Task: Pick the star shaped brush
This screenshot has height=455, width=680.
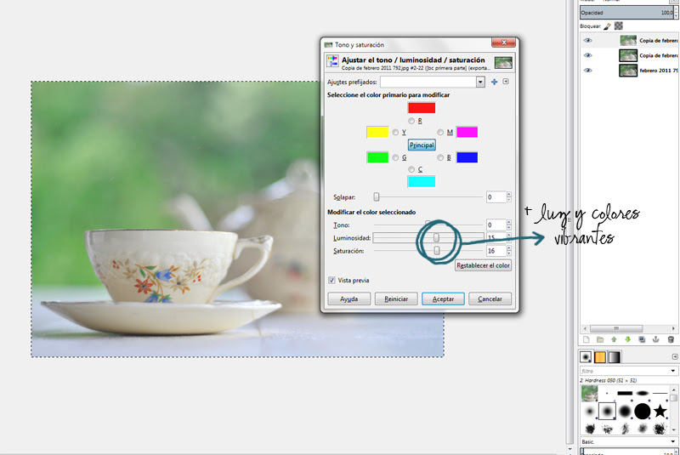Action: point(660,410)
